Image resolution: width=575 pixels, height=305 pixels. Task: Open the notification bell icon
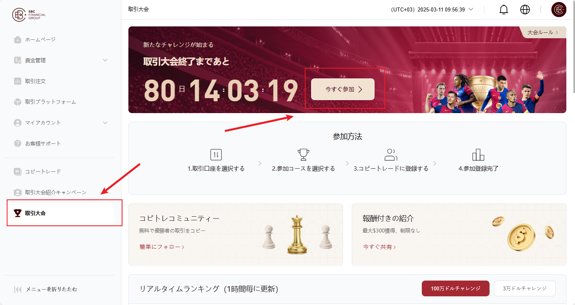[x=504, y=9]
